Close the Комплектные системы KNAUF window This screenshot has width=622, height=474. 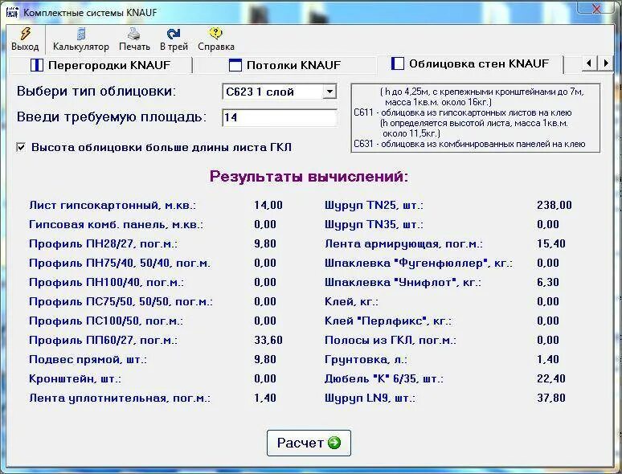pyautogui.click(x=596, y=9)
